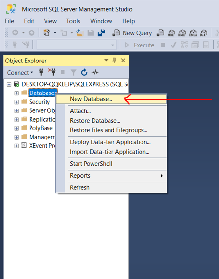Viewport: 219px width, 279px height.
Task: Click the Save All icon
Action: [x=101, y=33]
